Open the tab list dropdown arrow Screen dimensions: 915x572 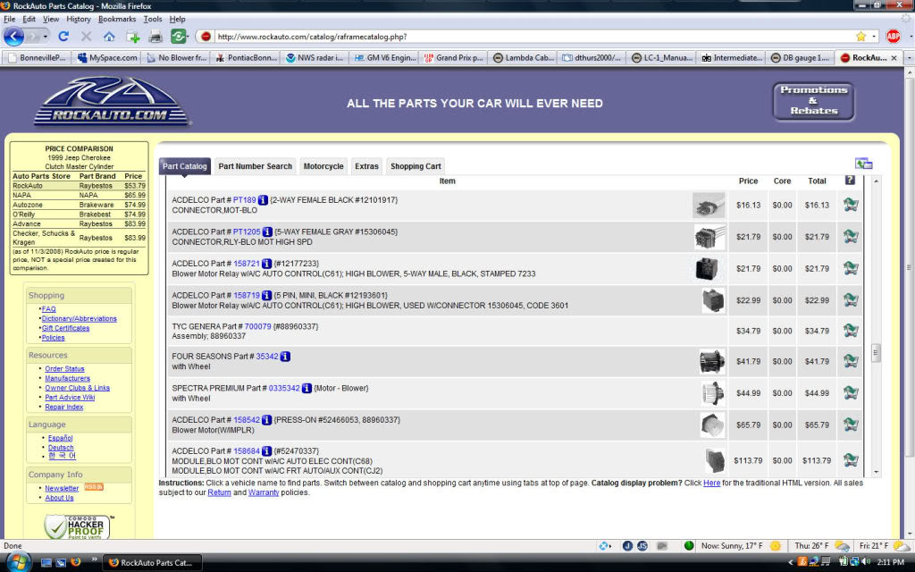click(909, 58)
